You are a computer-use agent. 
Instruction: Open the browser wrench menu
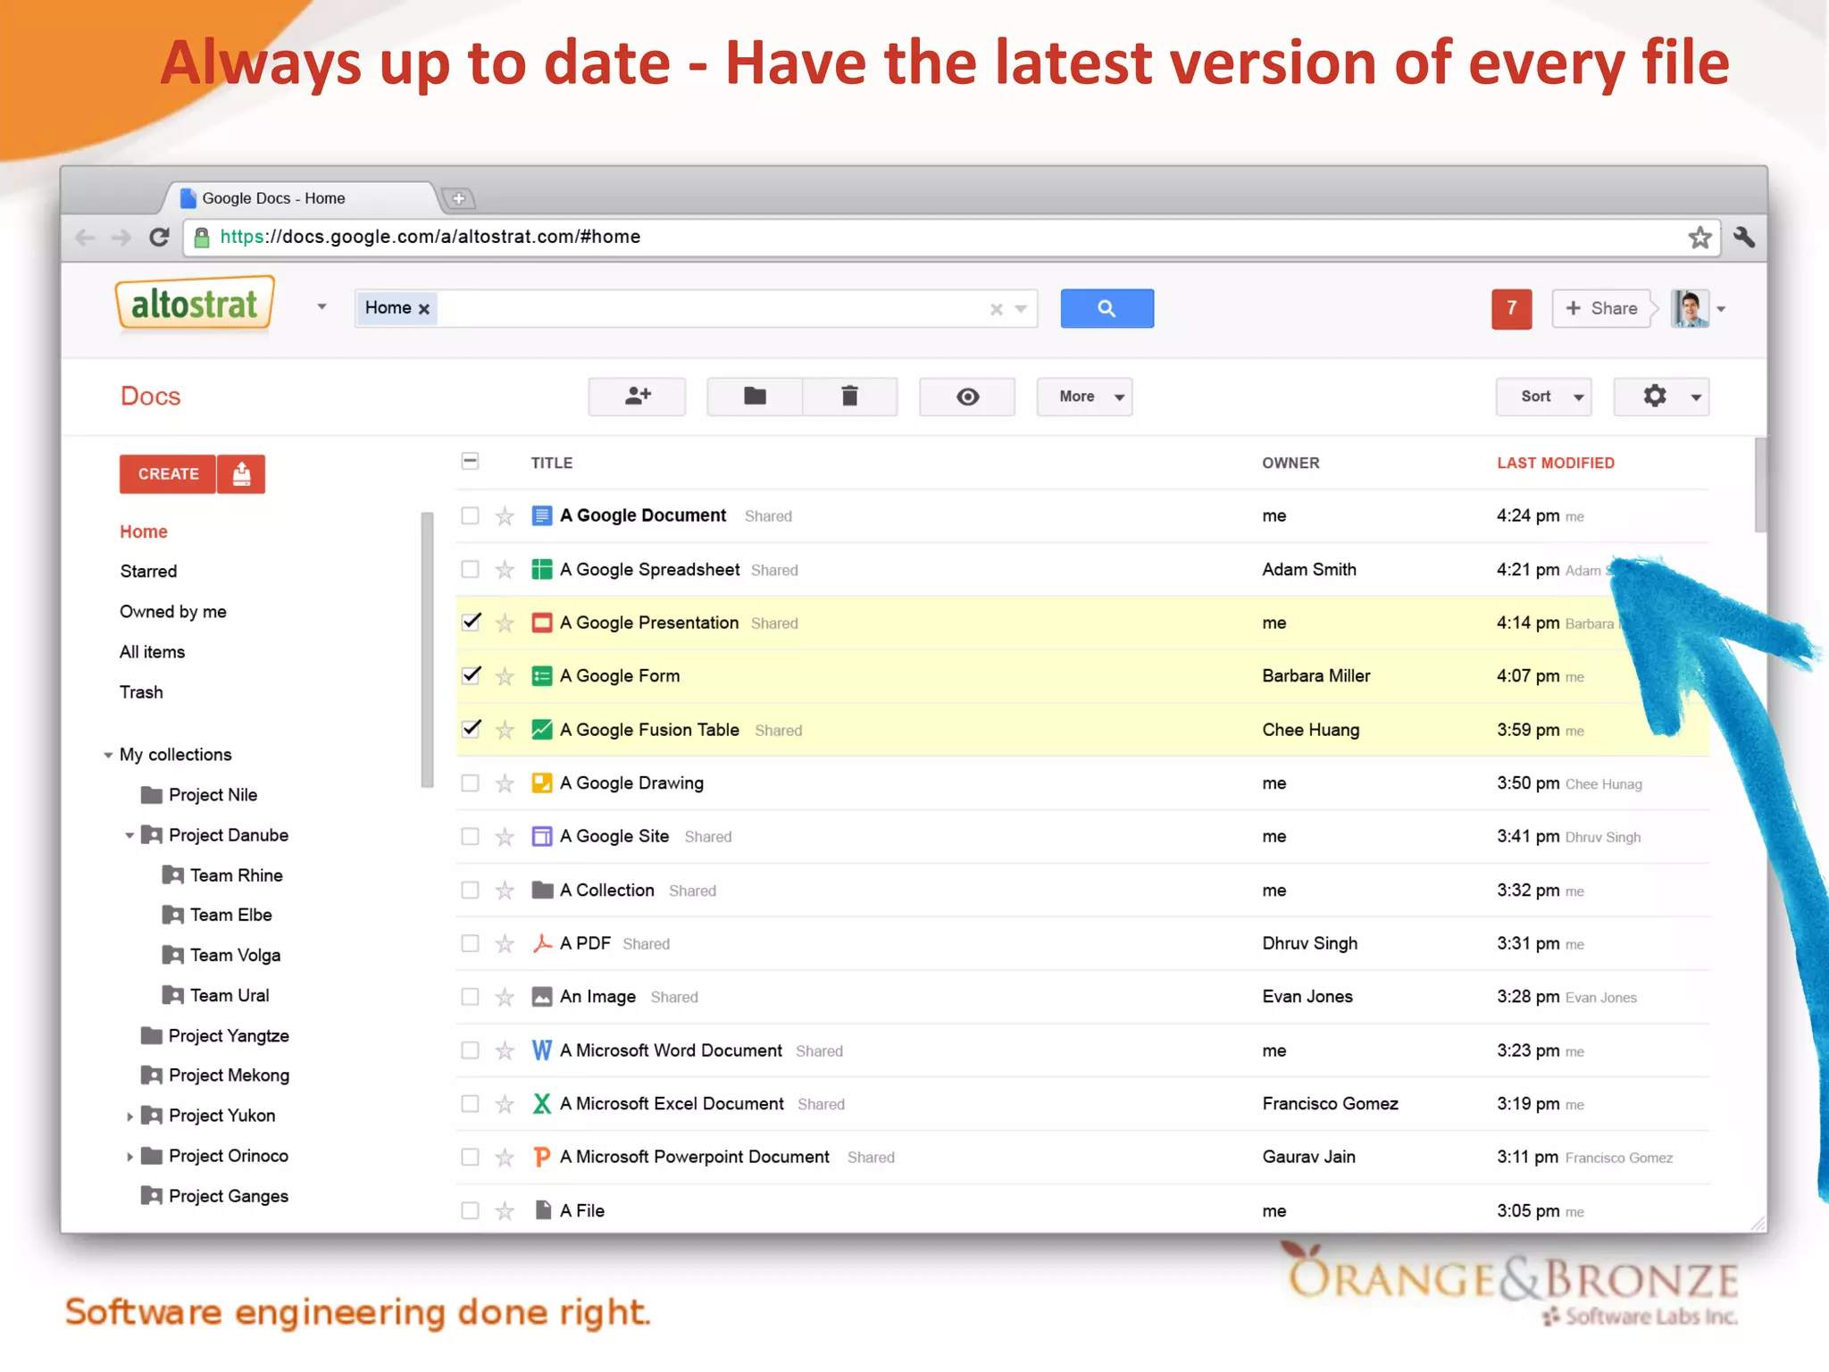[x=1743, y=237]
